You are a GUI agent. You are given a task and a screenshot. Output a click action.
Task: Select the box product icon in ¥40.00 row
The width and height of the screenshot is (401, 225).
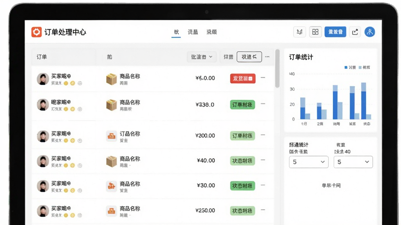(112, 161)
